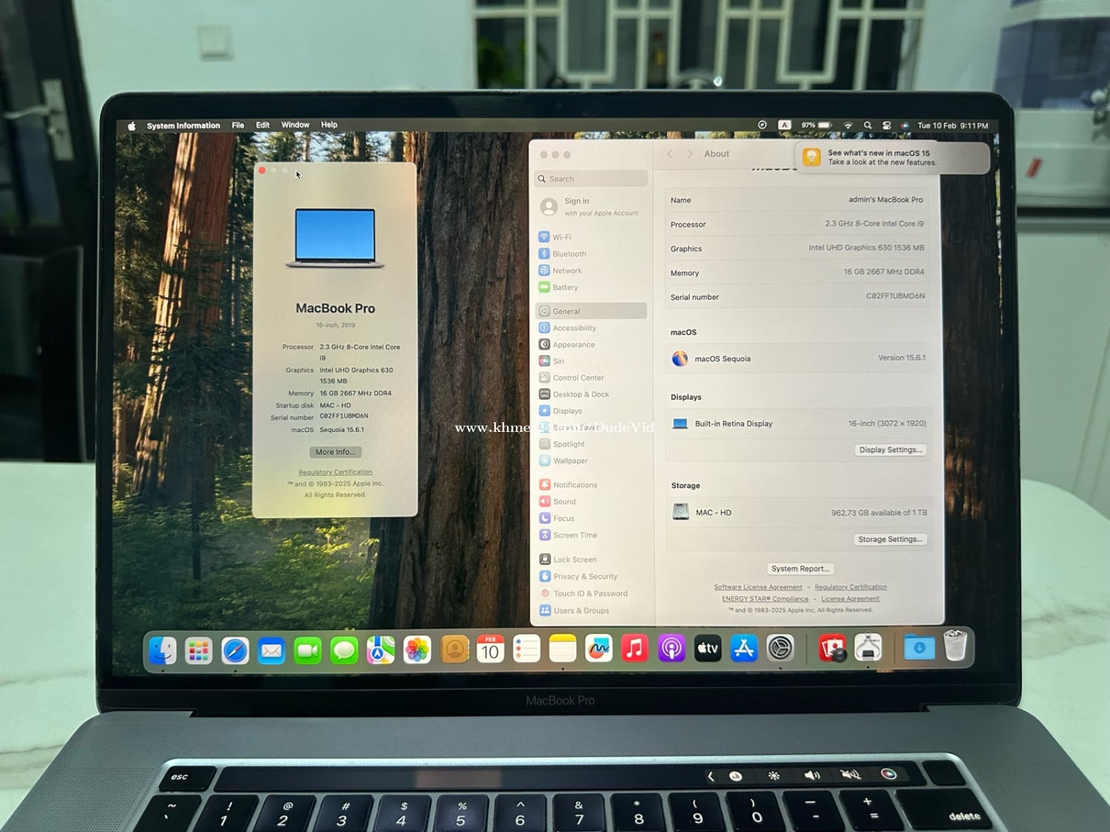Open the File menu
This screenshot has width=1110, height=832.
pos(238,126)
